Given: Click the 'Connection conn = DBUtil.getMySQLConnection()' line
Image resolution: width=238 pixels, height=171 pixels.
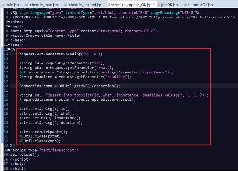Looking at the screenshot, I should (69, 86).
